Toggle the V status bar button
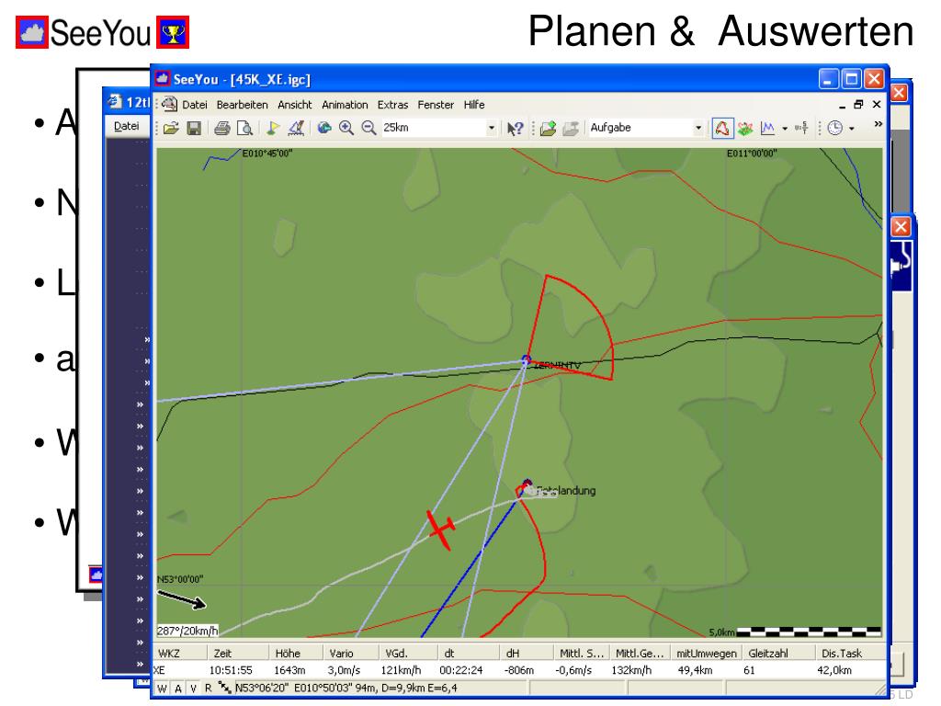941x706 pixels. point(193,688)
